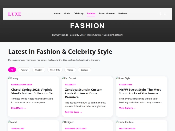
Task: Click the Runway card image
Action: pos(13,78)
